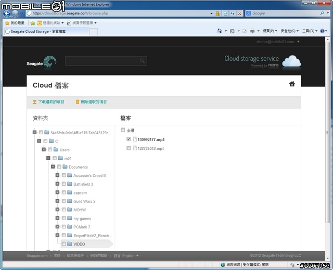This screenshot has height=270, width=333.
Task: Click the support link in footer
Action: pos(57,255)
